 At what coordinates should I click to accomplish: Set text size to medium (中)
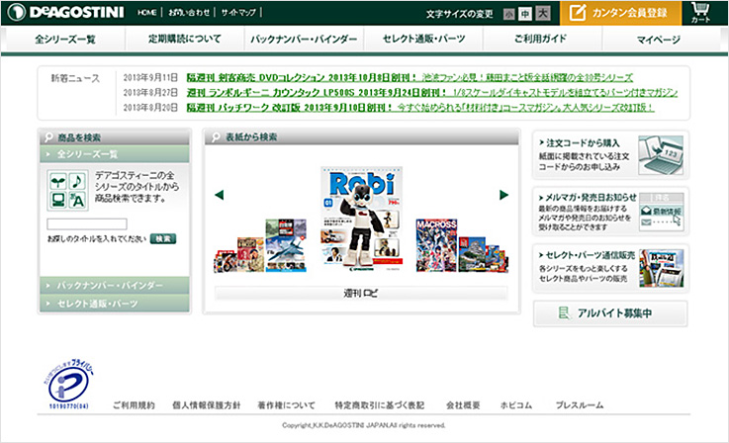point(525,14)
